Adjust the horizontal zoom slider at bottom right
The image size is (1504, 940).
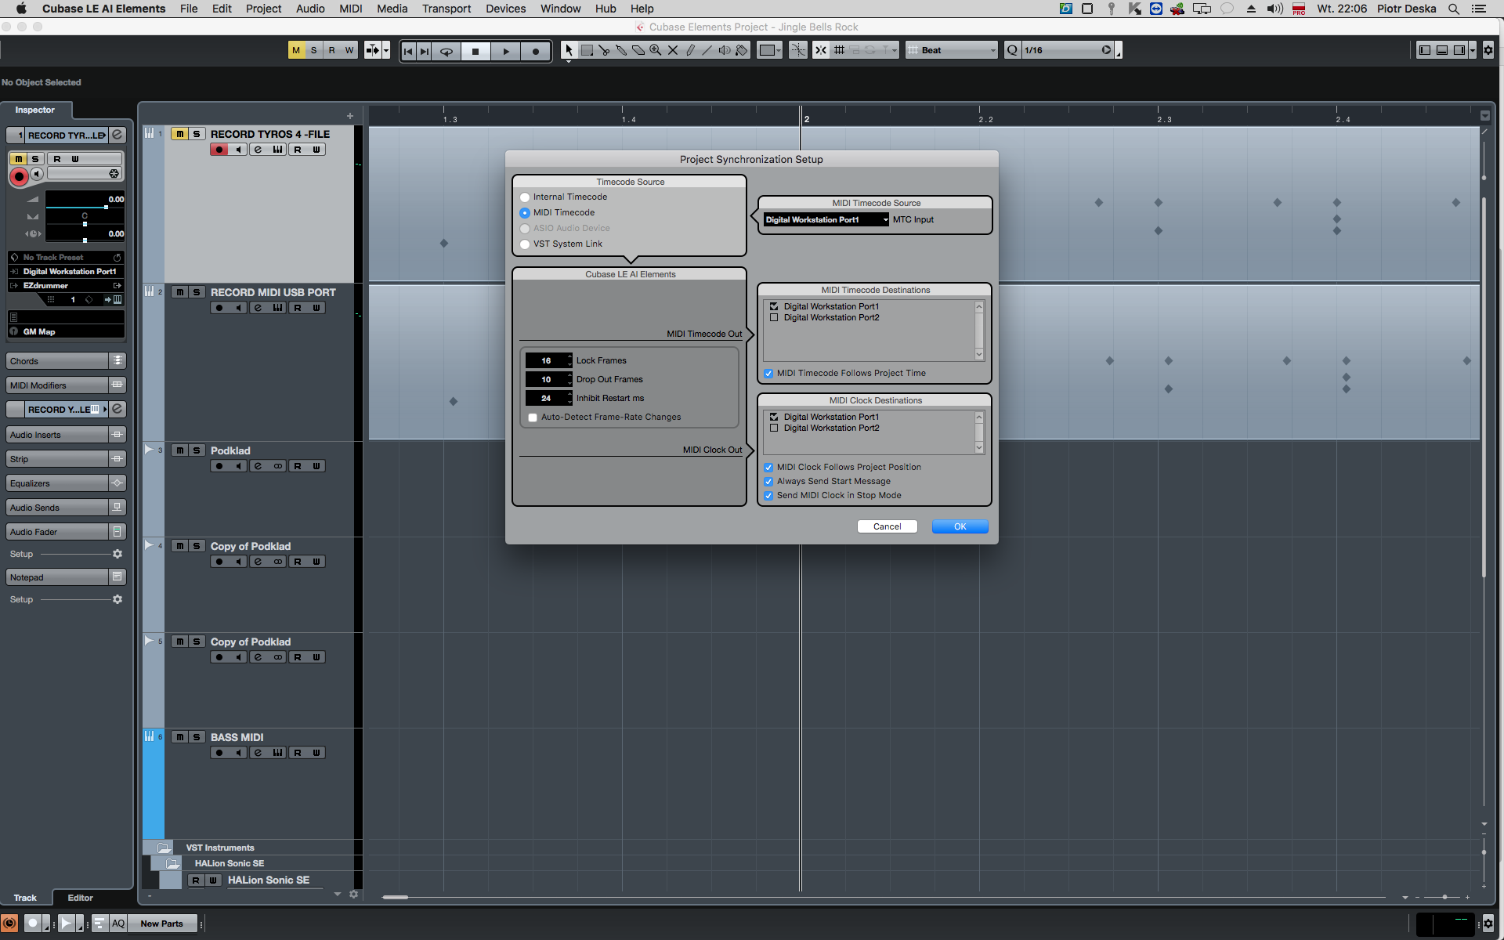pyautogui.click(x=1444, y=897)
